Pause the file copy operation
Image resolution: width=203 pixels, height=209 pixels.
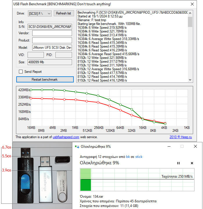[x=178, y=163]
